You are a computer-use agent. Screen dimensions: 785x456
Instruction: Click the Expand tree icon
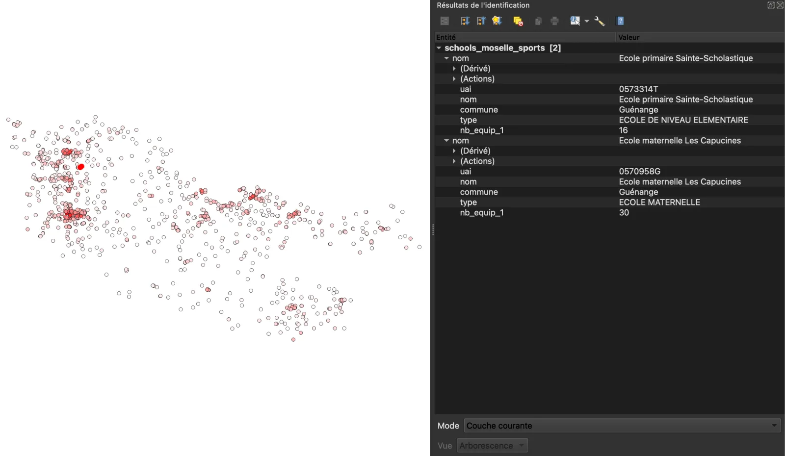pyautogui.click(x=465, y=21)
